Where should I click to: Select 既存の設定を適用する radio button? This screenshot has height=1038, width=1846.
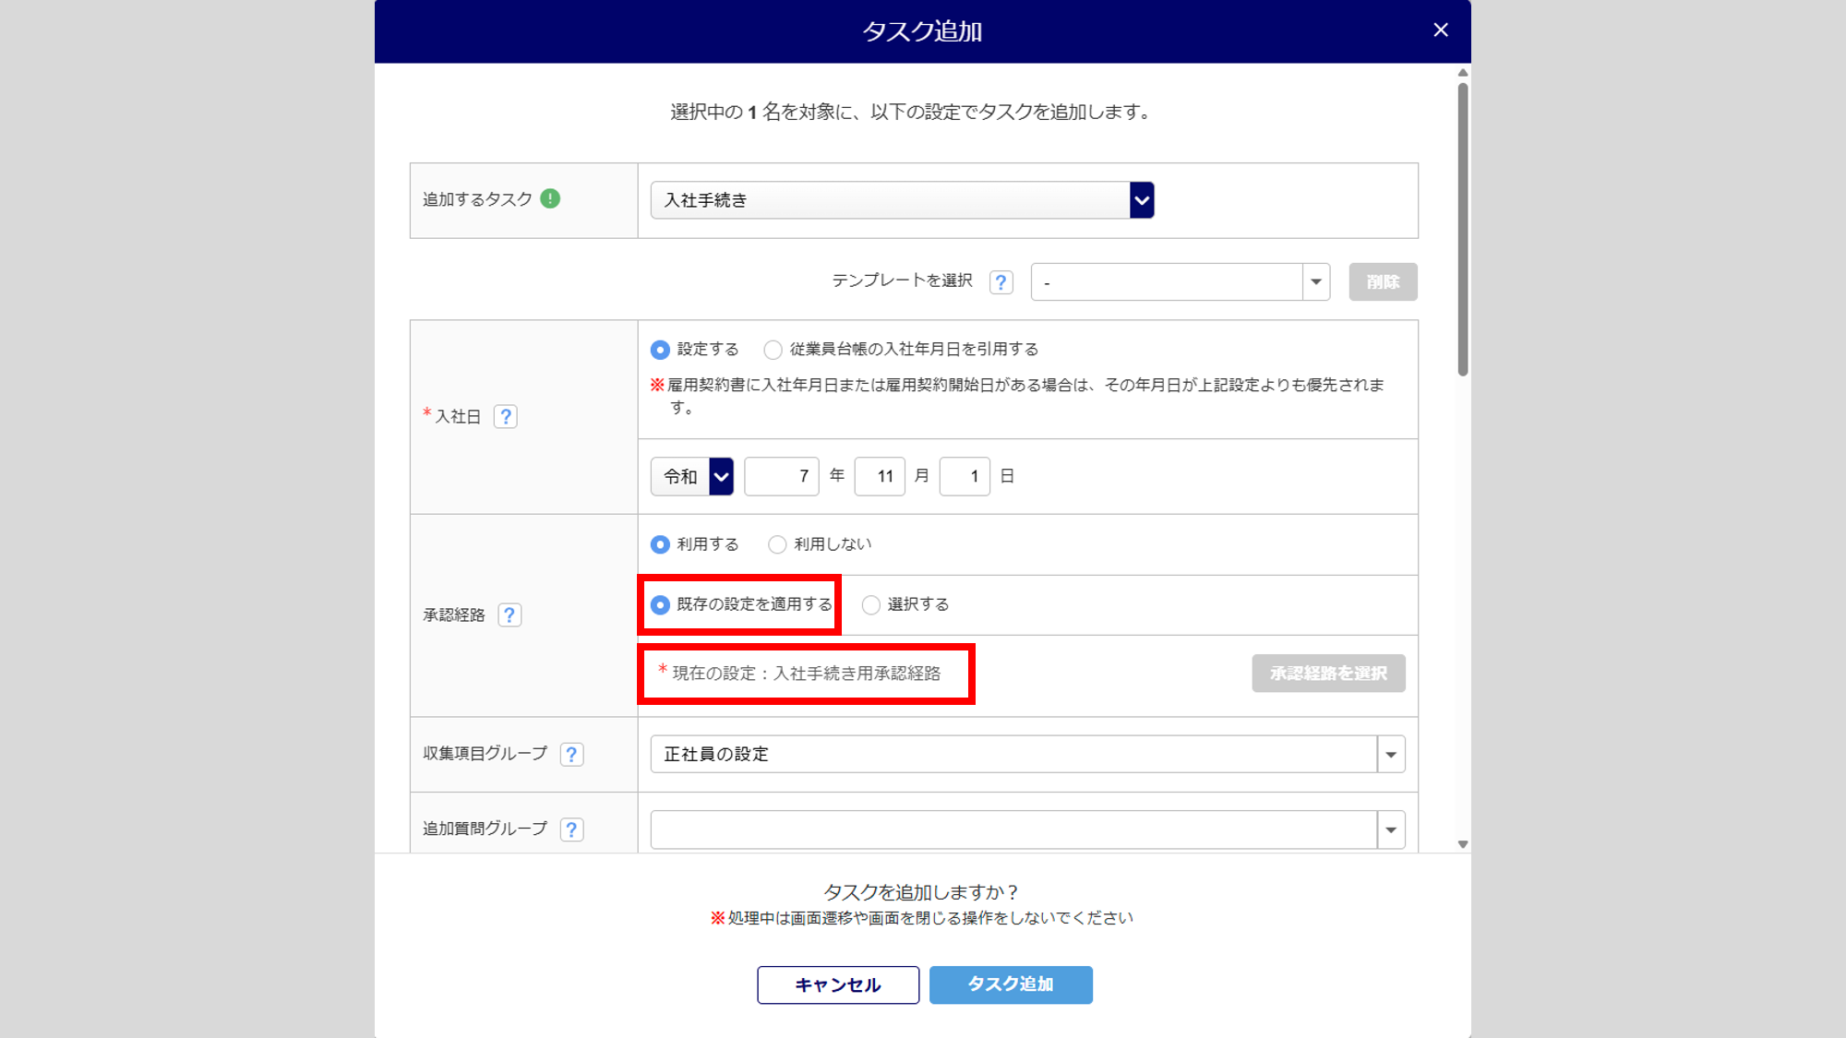[x=660, y=605]
